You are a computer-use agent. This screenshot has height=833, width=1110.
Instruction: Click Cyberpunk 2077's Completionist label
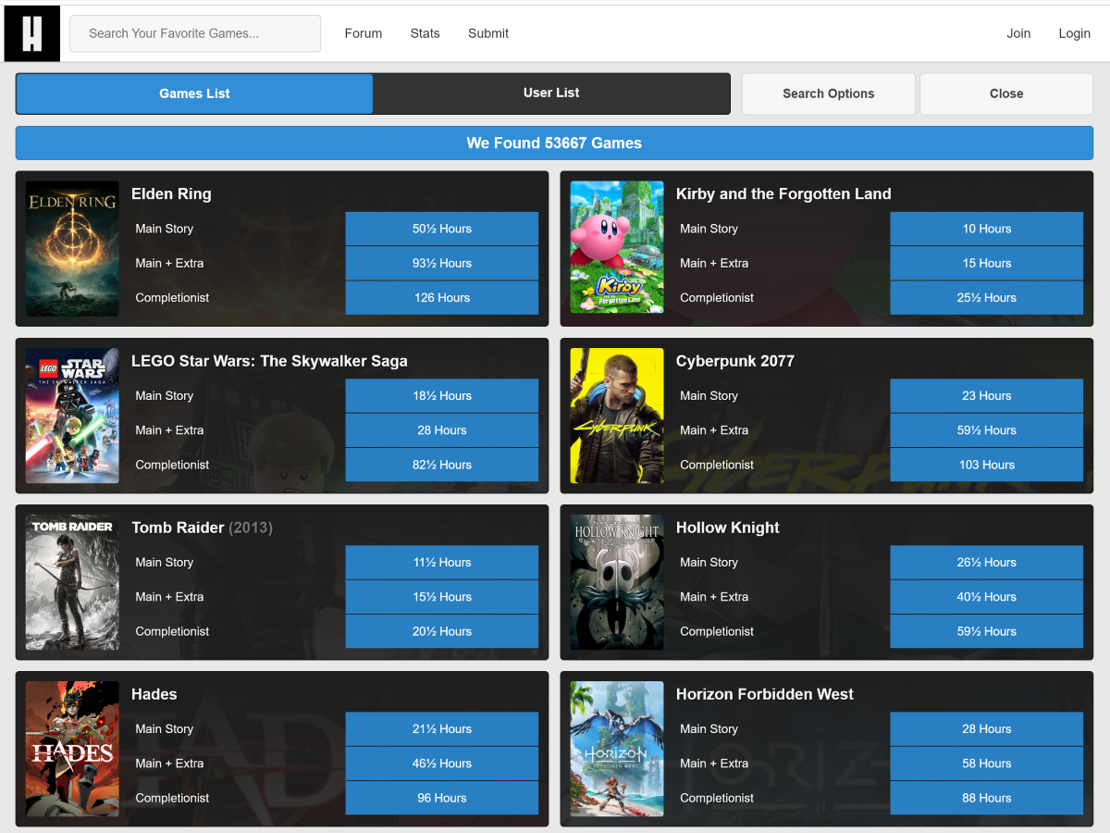click(x=717, y=465)
